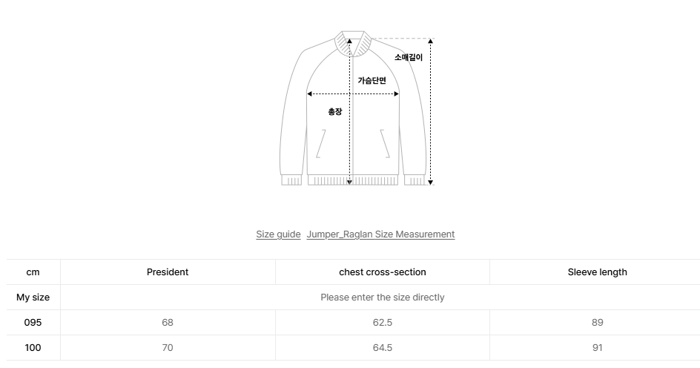Click the 62.5 chest value cell
Screen dimensions: 700x368
pyautogui.click(x=383, y=323)
